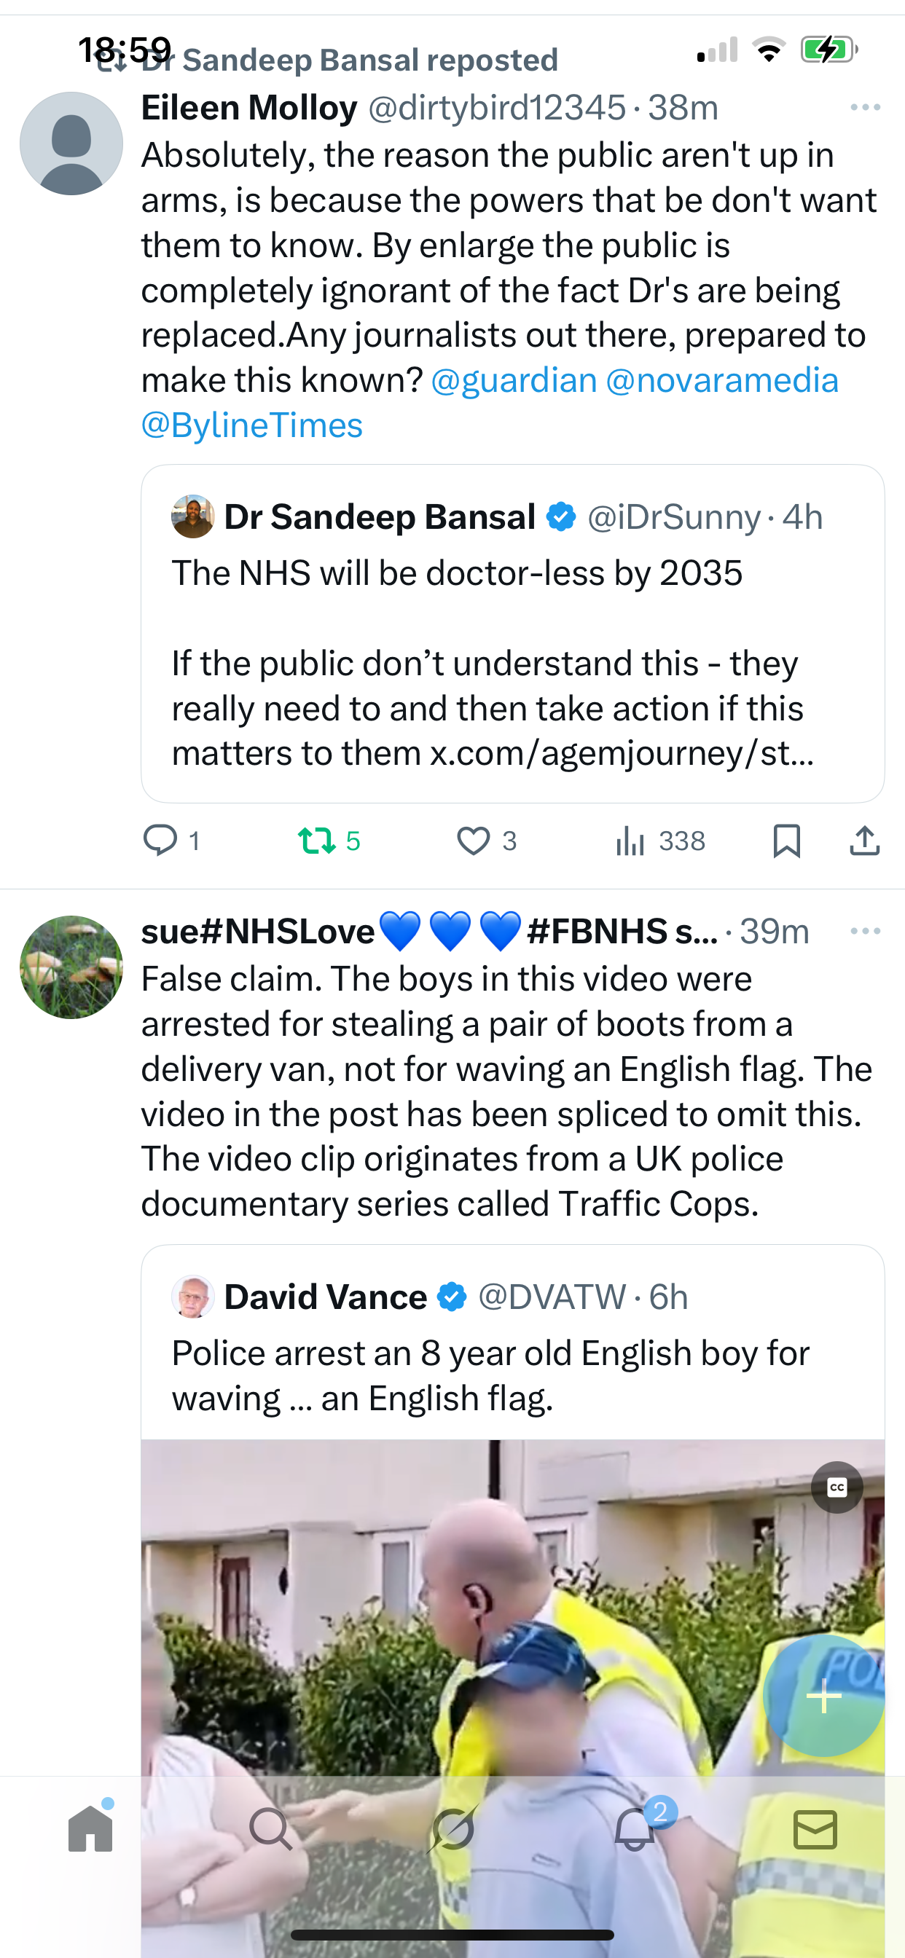Image resolution: width=905 pixels, height=1958 pixels.
Task: Go to Home tab in bottom bar
Action: point(90,1829)
